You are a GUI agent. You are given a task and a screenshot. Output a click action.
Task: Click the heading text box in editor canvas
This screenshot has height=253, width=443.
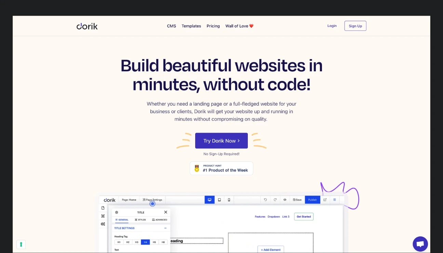(x=197, y=241)
